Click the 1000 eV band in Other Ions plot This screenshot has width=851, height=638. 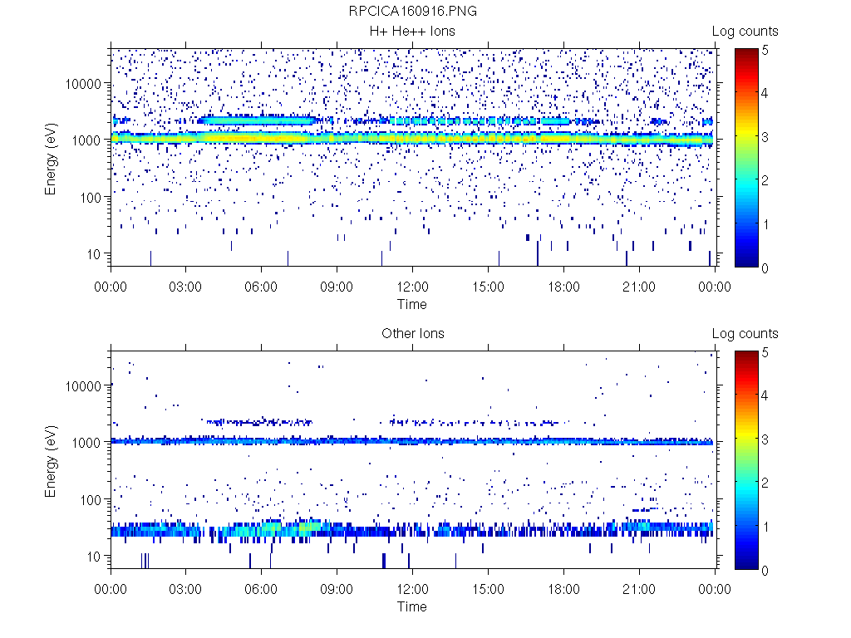[x=412, y=440]
